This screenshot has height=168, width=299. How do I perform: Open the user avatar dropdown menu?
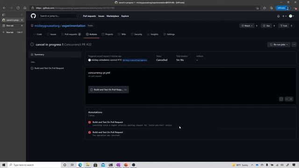click(x=292, y=16)
